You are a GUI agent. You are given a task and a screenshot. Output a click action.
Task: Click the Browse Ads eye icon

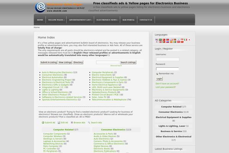72,122
